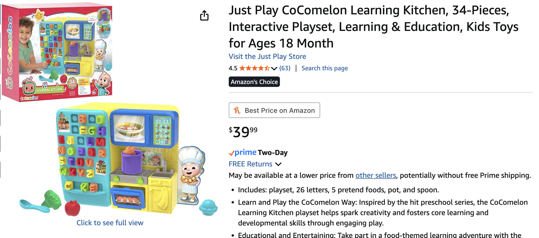Click the orange star rating icons
539x238 pixels.
pyautogui.click(x=254, y=68)
